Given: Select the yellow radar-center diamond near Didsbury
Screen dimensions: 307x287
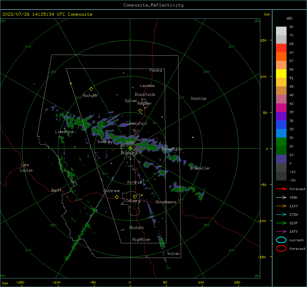Looking at the screenshot, I should pos(130,148).
